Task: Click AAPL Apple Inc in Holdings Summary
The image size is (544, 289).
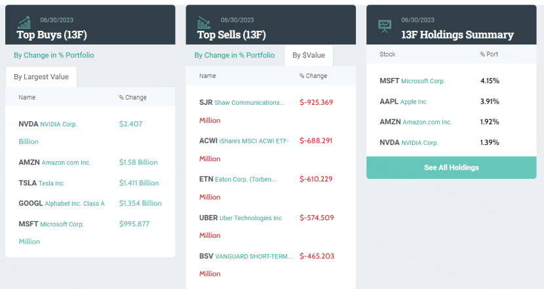Action: tap(403, 102)
